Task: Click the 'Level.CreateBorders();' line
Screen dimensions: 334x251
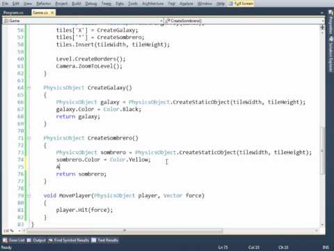Action: point(90,59)
